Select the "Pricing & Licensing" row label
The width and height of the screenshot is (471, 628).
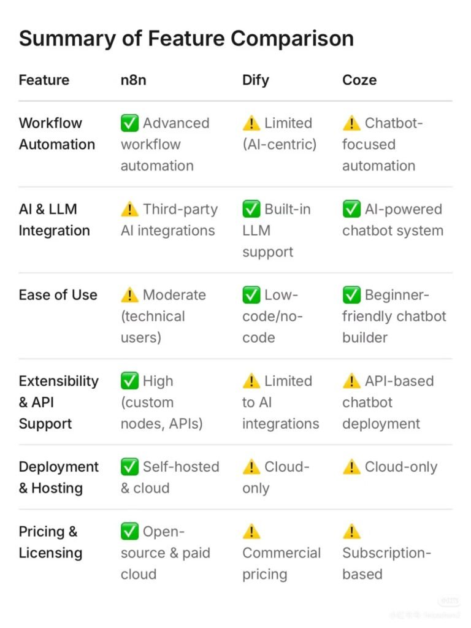click(50, 542)
